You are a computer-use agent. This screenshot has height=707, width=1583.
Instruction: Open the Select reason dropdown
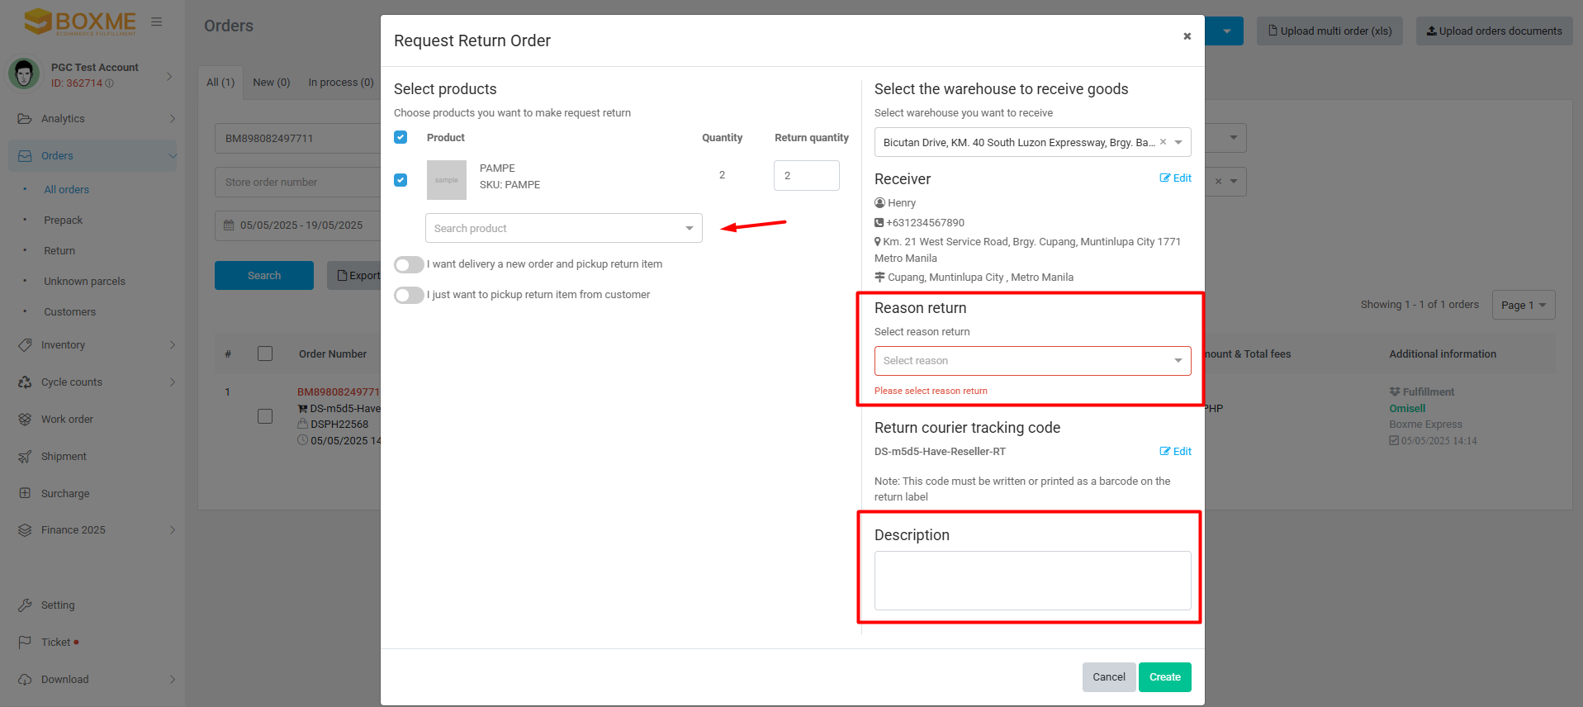(x=1031, y=361)
